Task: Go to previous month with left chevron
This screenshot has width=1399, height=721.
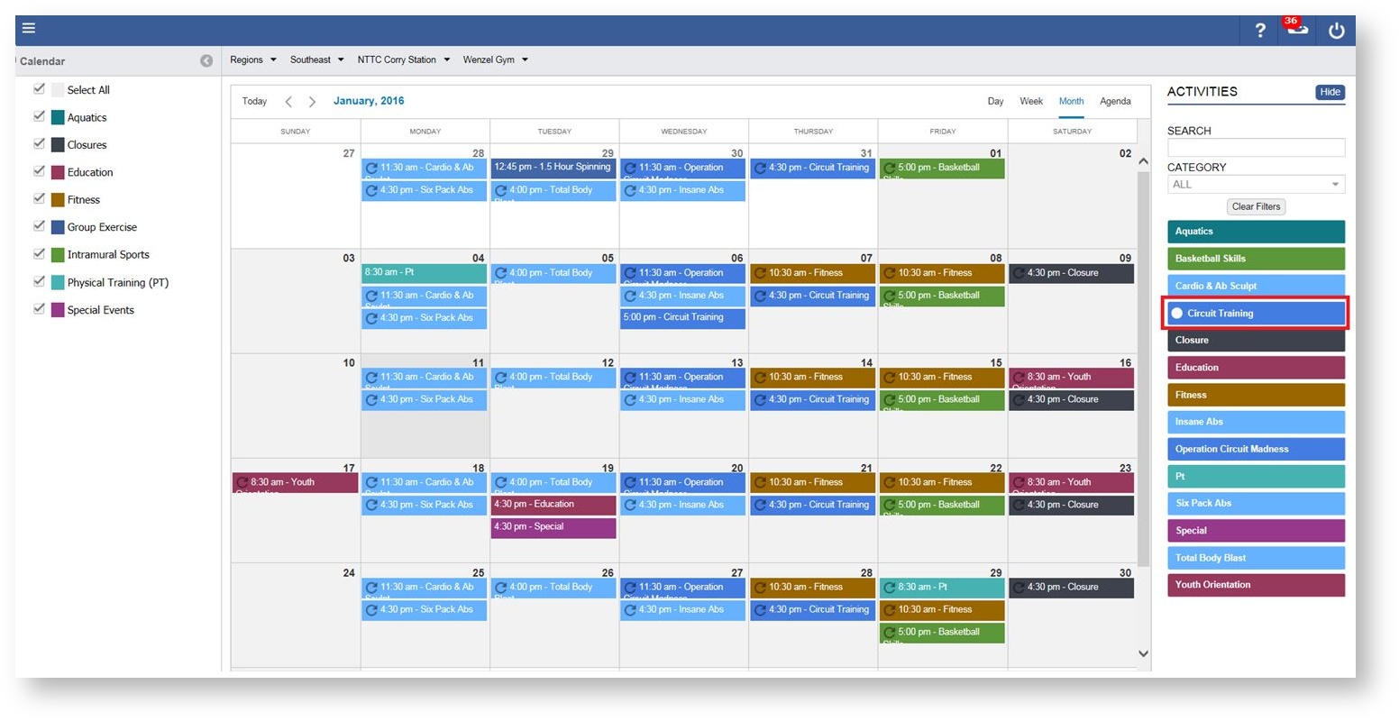Action: (x=288, y=101)
